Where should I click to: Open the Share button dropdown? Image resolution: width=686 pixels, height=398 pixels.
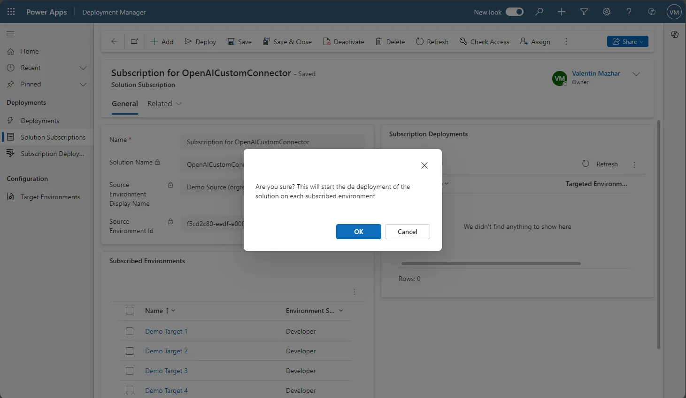[628, 41]
